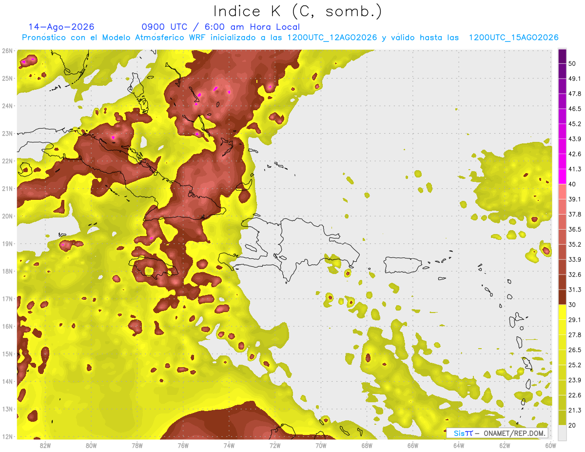Select colorbar label '36.5'
This screenshot has height=452, width=585.
pos(575,229)
